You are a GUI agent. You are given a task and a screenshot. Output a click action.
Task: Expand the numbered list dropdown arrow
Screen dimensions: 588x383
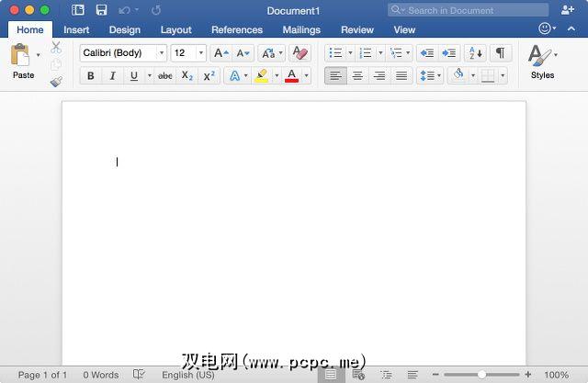click(380, 53)
